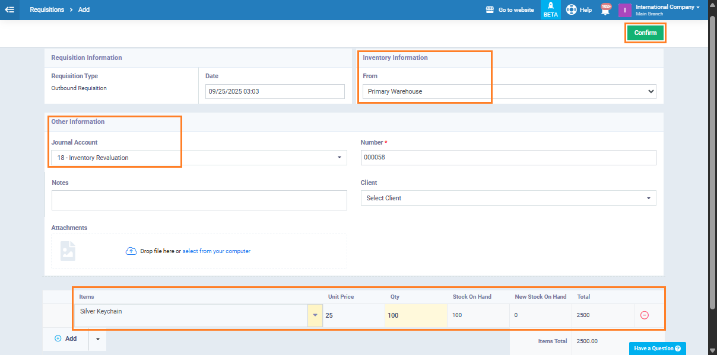The image size is (717, 355).
Task: Click the Go to website icon
Action: pos(490,9)
